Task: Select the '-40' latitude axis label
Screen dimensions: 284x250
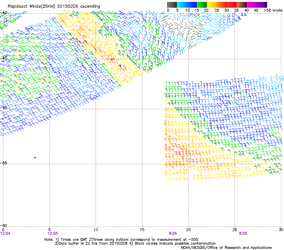Action: coord(3,13)
